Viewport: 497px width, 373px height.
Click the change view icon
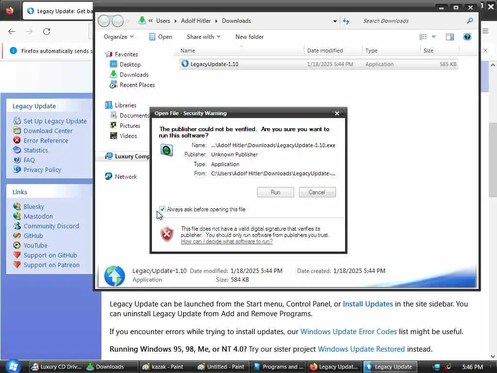pos(423,37)
